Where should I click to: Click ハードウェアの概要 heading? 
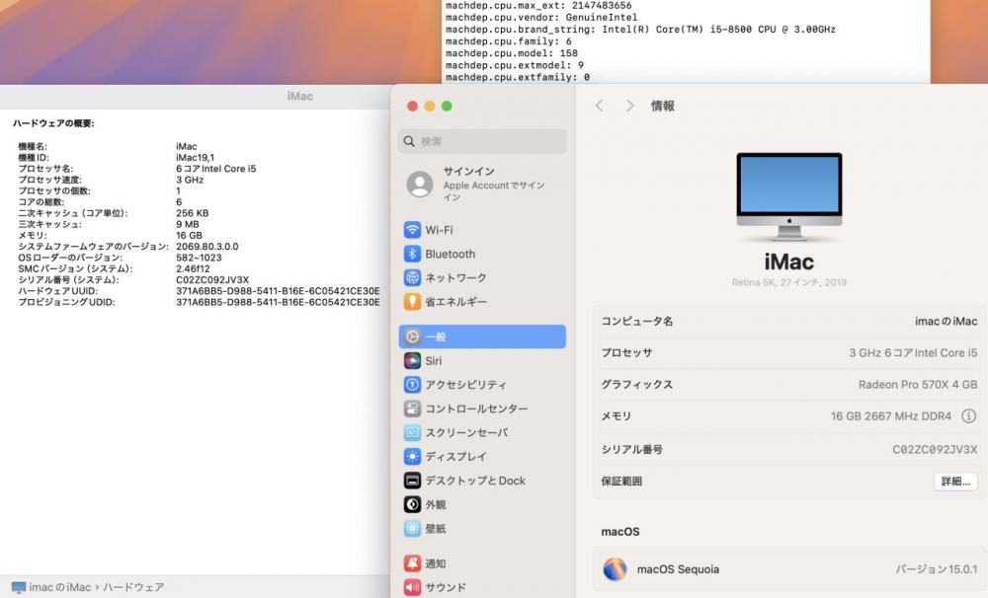click(53, 123)
